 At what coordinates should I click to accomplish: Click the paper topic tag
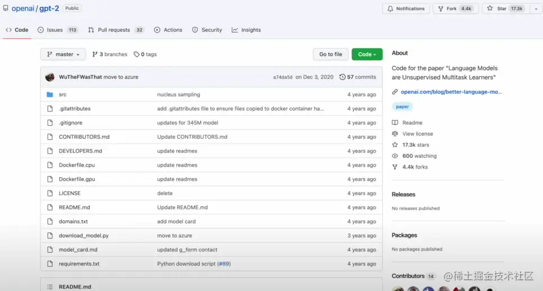pyautogui.click(x=402, y=107)
